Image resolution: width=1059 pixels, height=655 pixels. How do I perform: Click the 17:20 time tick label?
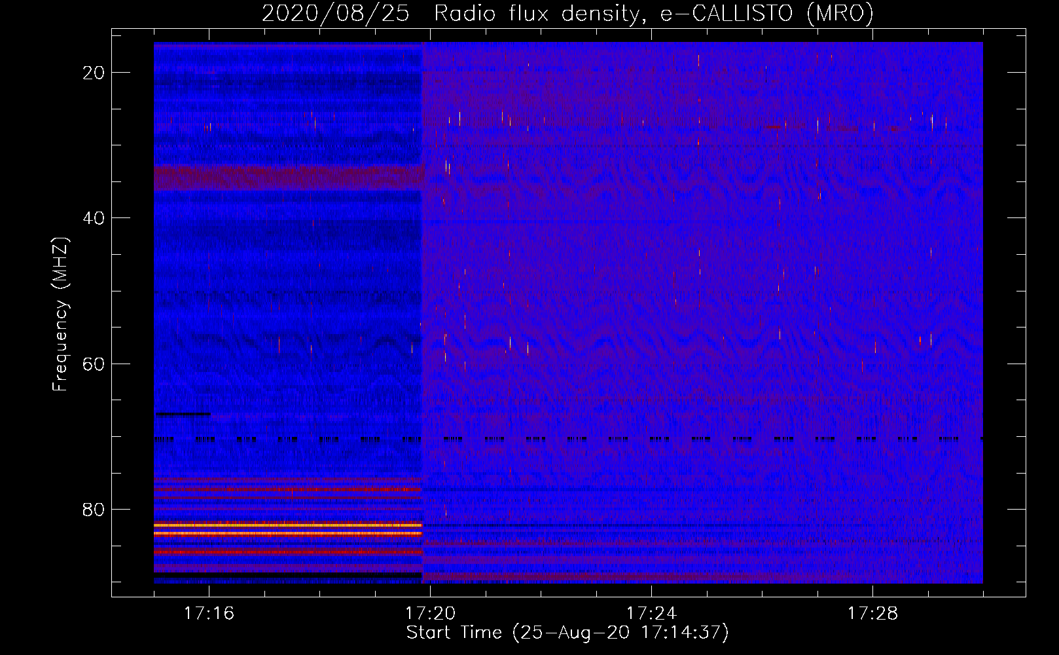(430, 614)
